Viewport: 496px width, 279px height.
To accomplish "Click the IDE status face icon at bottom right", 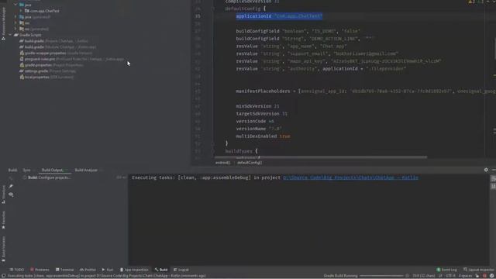I will [492, 276].
